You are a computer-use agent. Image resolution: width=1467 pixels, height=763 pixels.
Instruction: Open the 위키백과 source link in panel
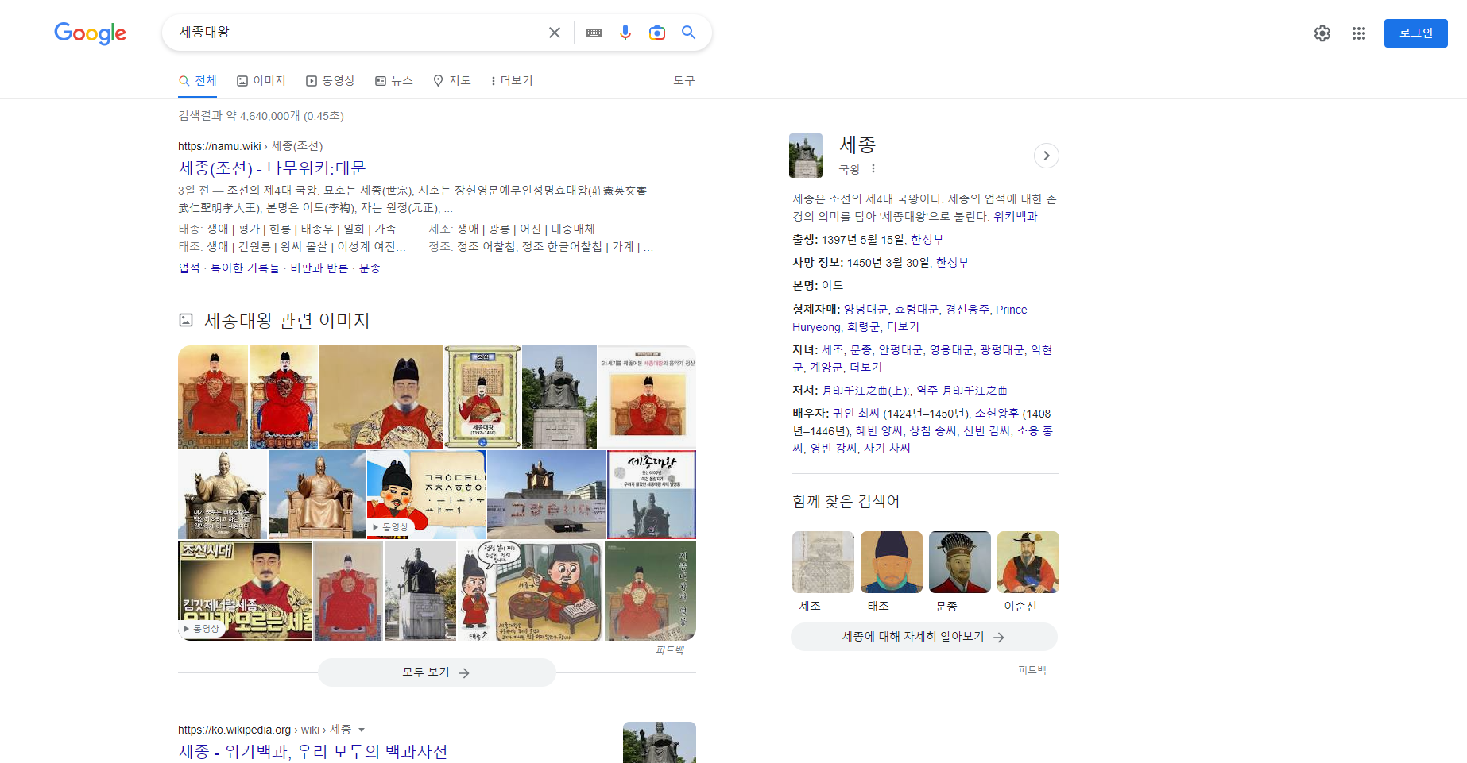click(1016, 217)
